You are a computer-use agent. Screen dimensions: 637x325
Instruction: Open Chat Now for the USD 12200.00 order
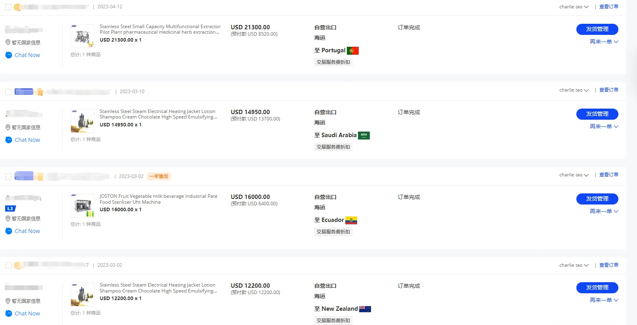27,314
